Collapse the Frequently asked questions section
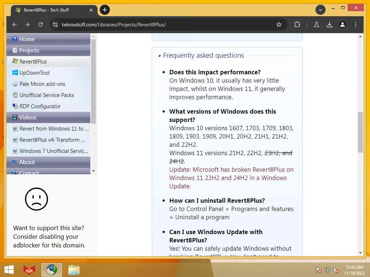 [159, 56]
